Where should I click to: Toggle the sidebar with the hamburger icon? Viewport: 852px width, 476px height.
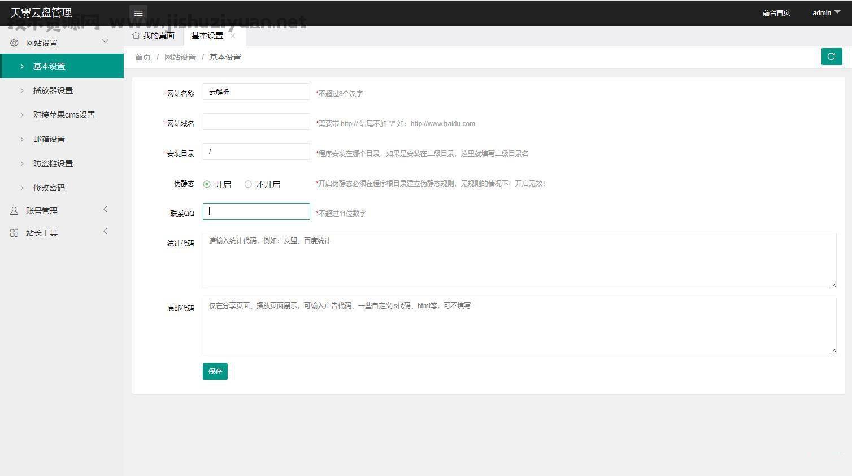click(x=138, y=13)
